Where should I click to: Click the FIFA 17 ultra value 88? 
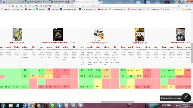click(x=25, y=70)
